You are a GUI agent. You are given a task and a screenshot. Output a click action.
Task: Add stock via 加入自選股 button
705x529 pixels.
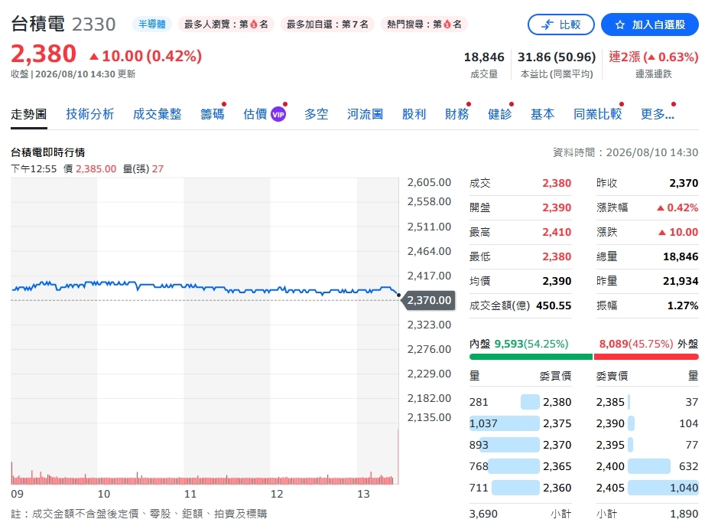[650, 24]
